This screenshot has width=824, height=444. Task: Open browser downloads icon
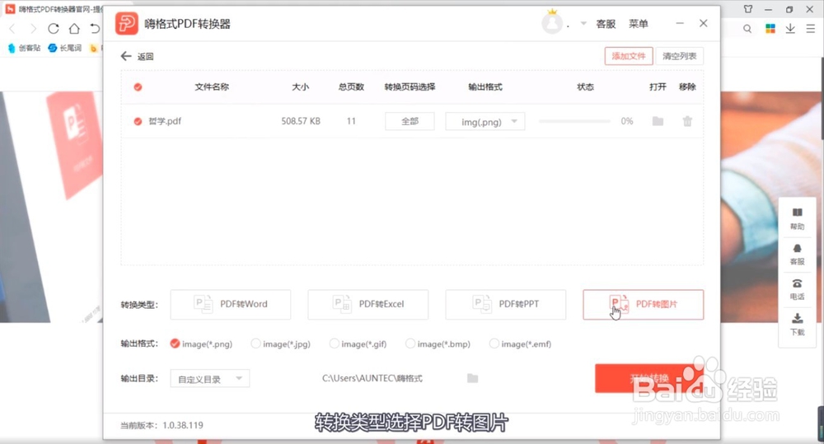click(790, 29)
